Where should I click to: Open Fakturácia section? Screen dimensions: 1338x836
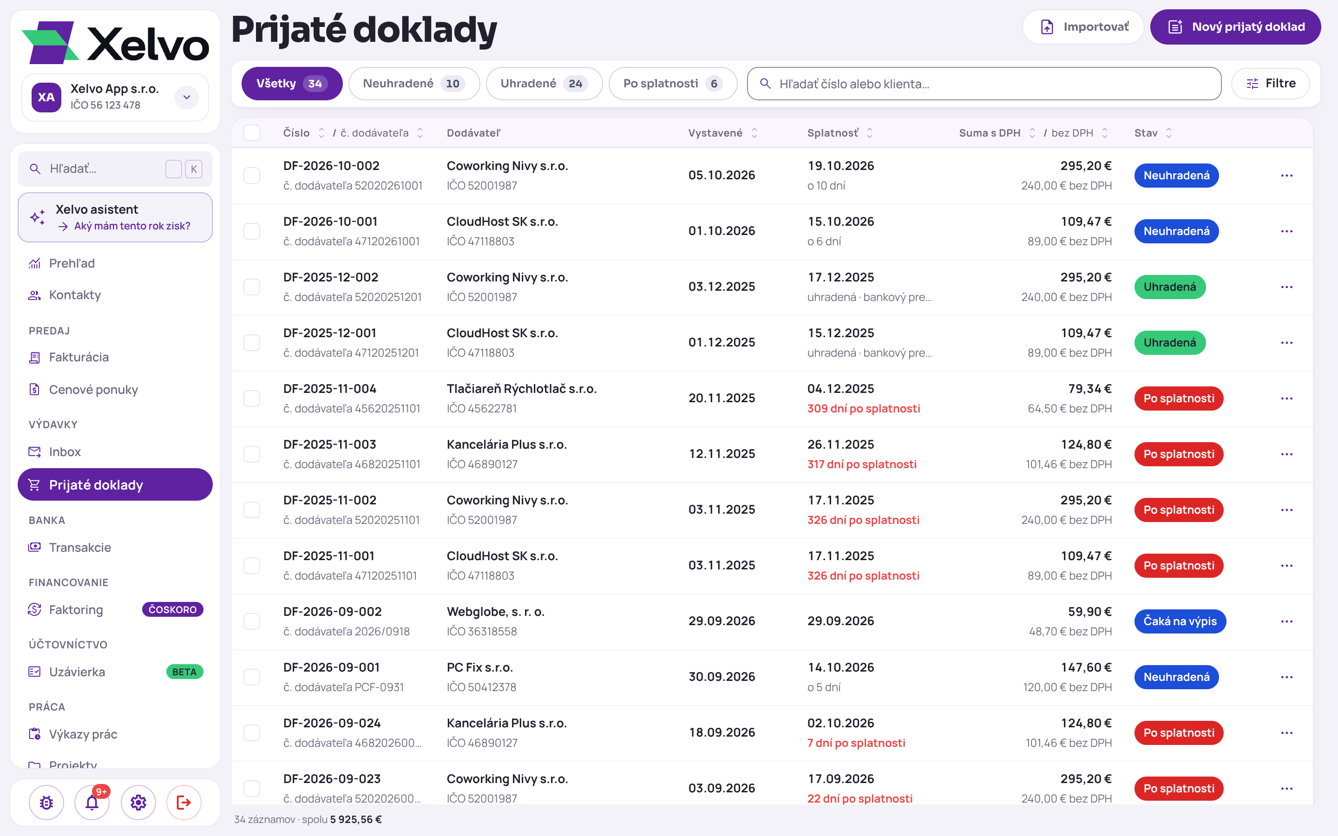115,357
